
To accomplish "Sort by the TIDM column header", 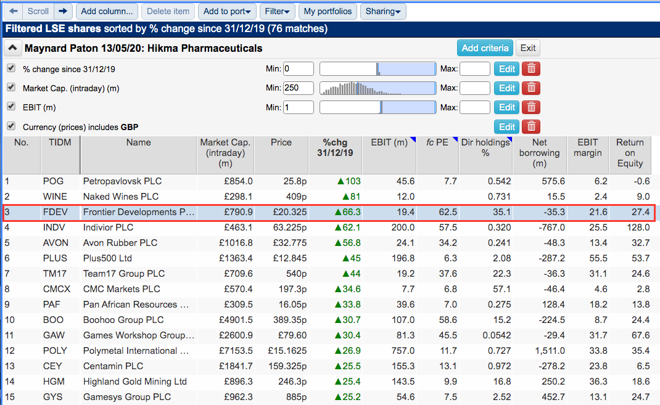I will tap(60, 155).
